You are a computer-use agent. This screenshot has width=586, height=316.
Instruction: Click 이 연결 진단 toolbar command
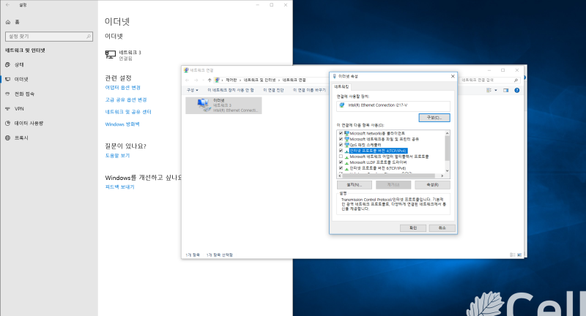[273, 90]
